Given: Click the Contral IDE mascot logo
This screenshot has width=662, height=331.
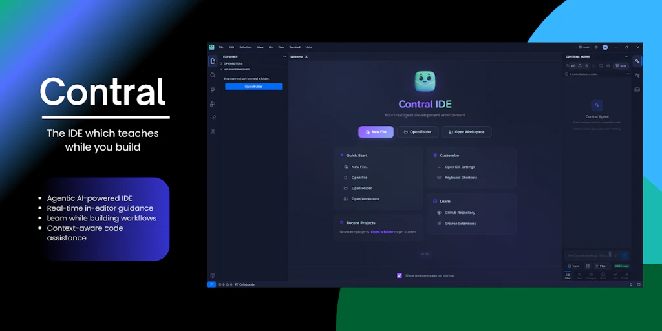Looking at the screenshot, I should pyautogui.click(x=425, y=81).
